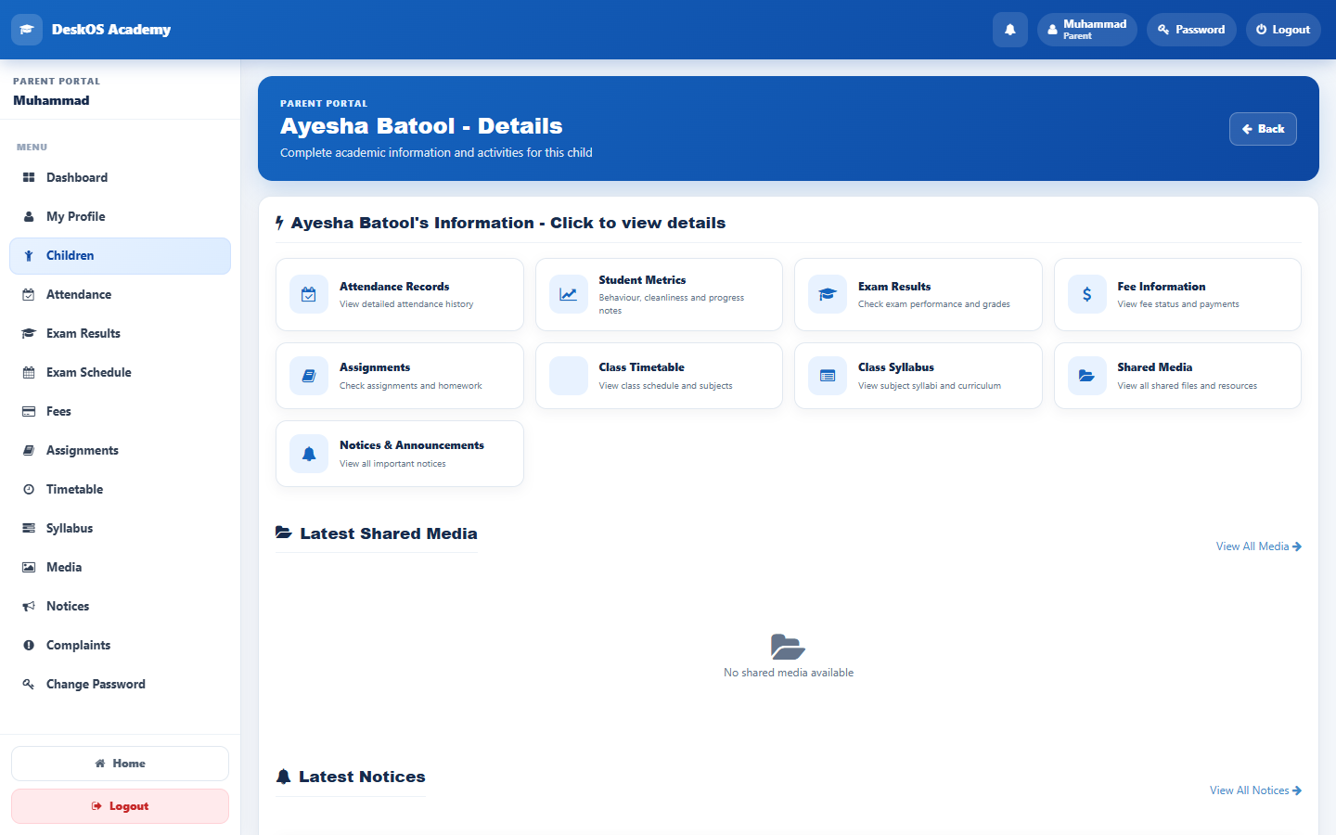
Task: Select Syllabus in the sidebar menu
Action: pos(120,528)
